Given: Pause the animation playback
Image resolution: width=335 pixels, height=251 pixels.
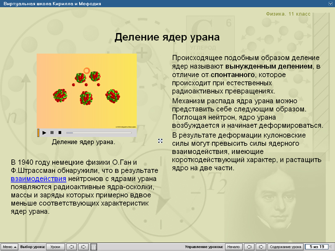Looking at the screenshot, I should pyautogui.click(x=52, y=133).
